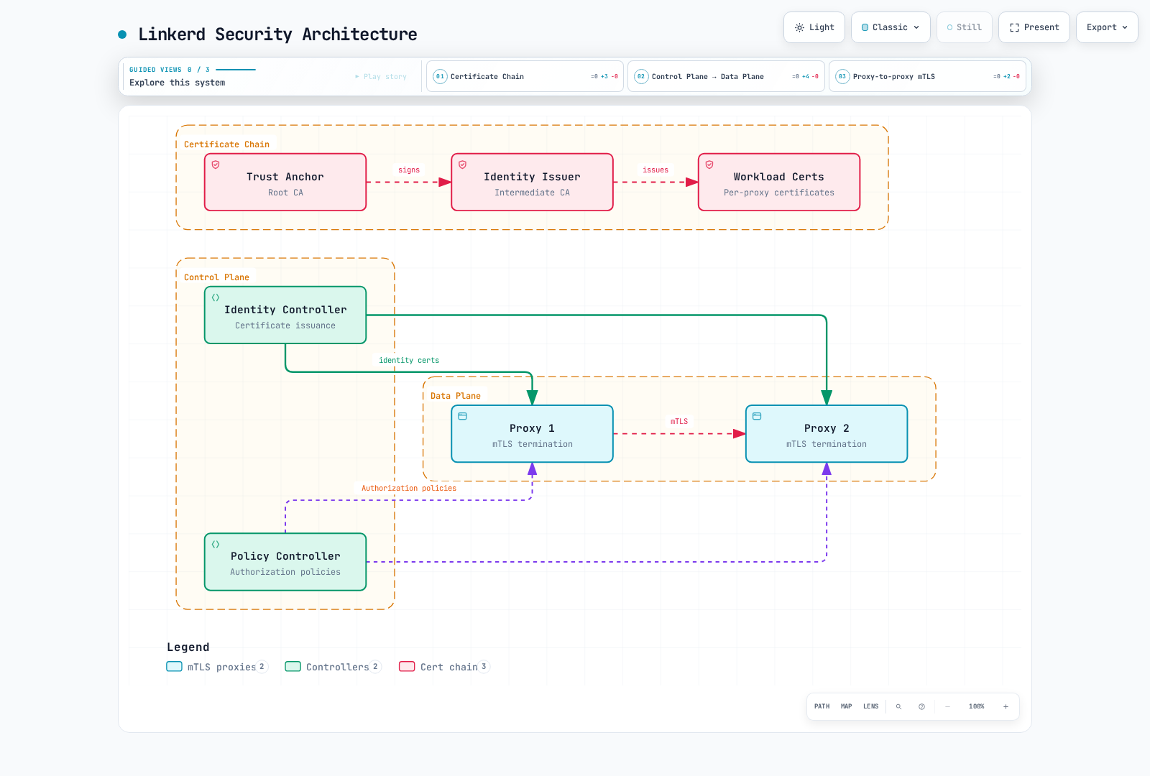Click the 02 step badge for Control Plane
1150x776 pixels.
pos(641,76)
